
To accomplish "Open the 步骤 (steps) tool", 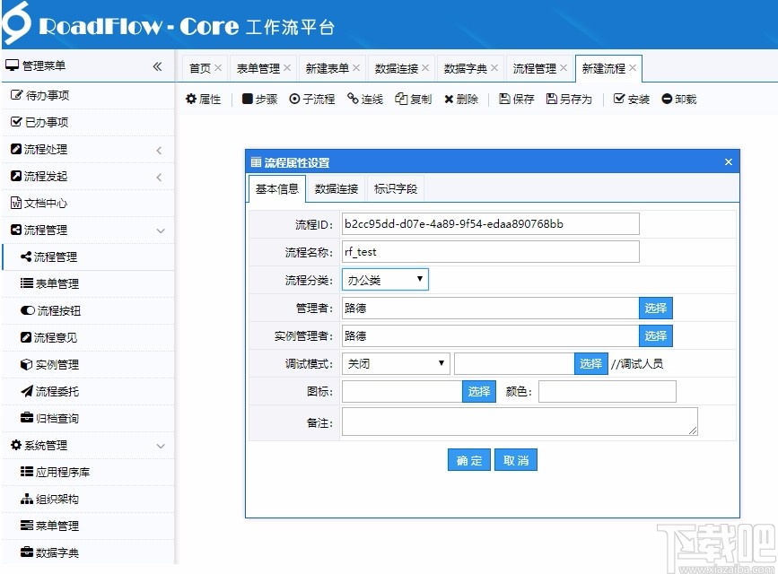I will 260,99.
